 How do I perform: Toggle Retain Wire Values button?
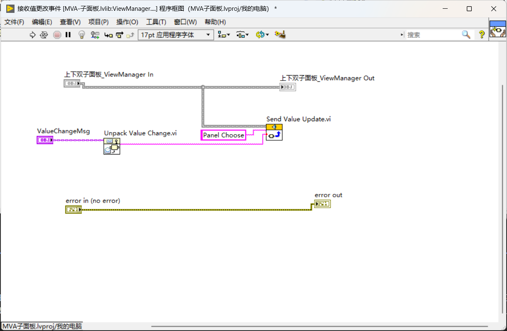95,35
